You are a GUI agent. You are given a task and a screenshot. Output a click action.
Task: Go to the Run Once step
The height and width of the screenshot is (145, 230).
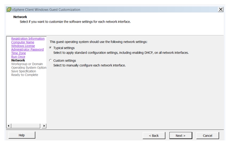coord(18,57)
